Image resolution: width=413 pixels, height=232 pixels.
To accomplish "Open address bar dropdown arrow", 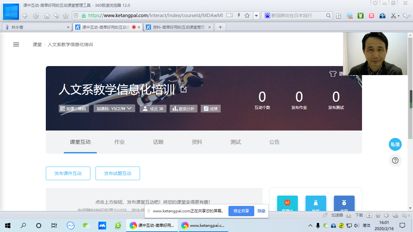I will (x=256, y=15).
